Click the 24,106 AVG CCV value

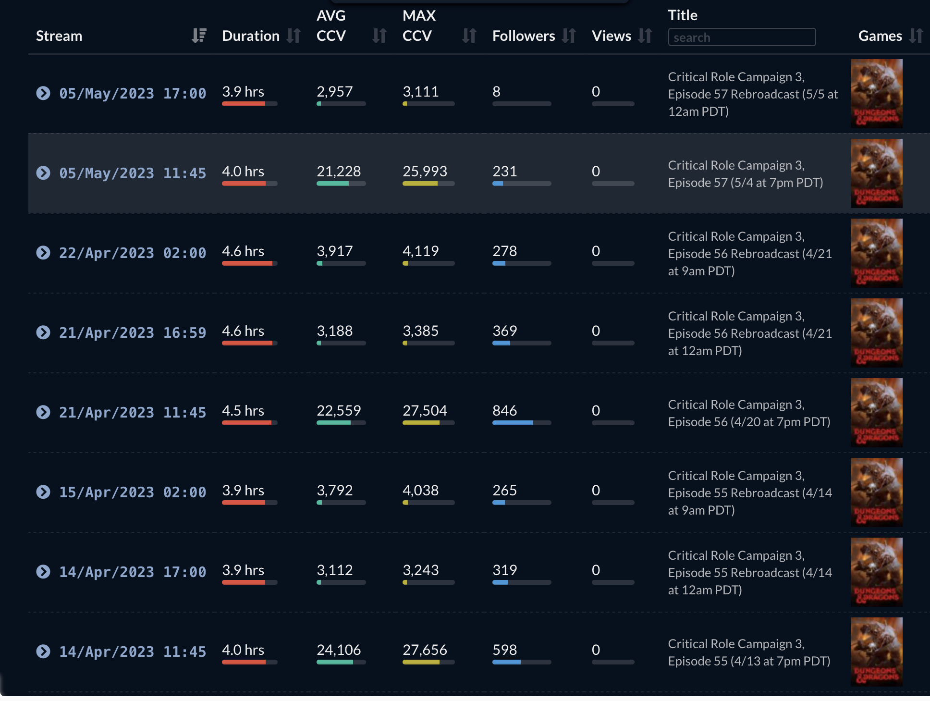point(339,650)
